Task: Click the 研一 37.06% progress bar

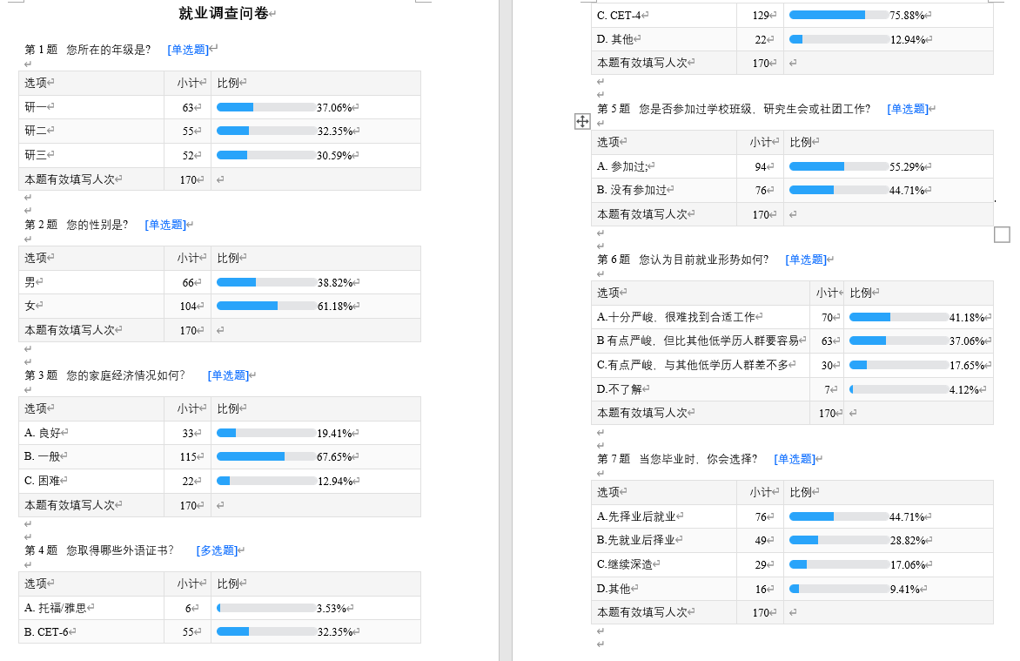Action: (266, 107)
